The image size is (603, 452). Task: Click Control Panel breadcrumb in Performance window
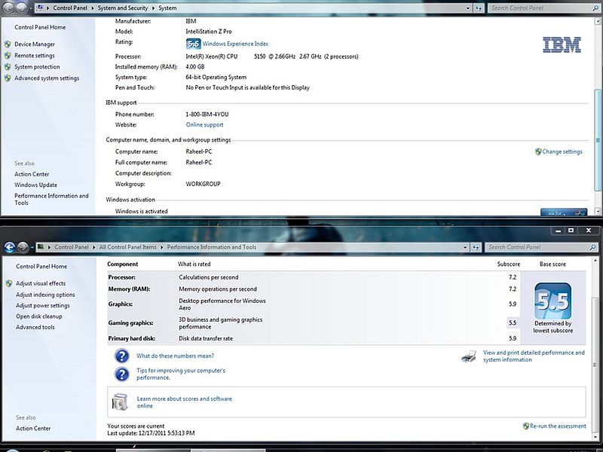coord(72,247)
